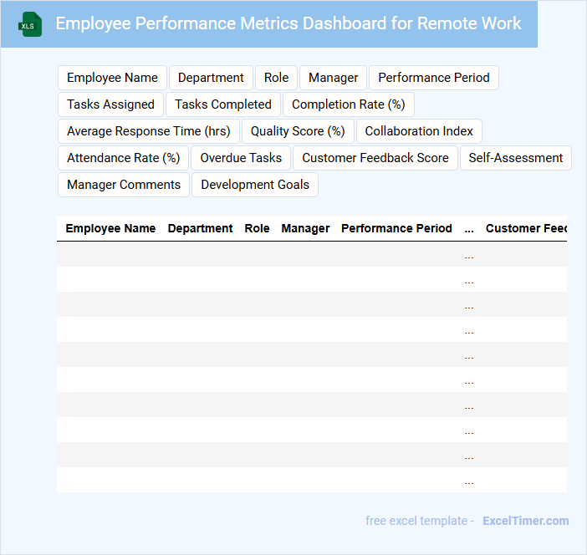Image resolution: width=587 pixels, height=555 pixels.
Task: Click the Development Goals tag
Action: coord(255,185)
